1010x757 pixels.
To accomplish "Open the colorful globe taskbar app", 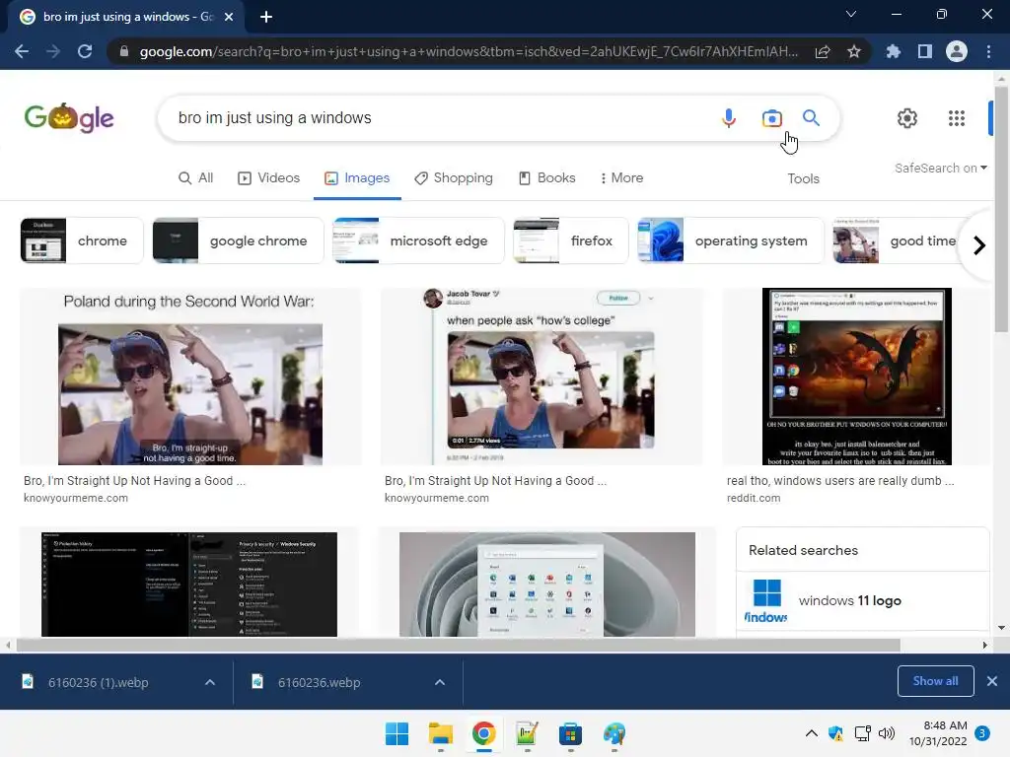I will pyautogui.click(x=613, y=733).
